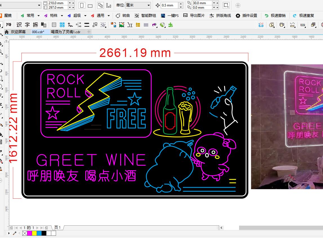Go to the last page arrow
Image resolution: width=323 pixels, height=238 pixels.
42,228
